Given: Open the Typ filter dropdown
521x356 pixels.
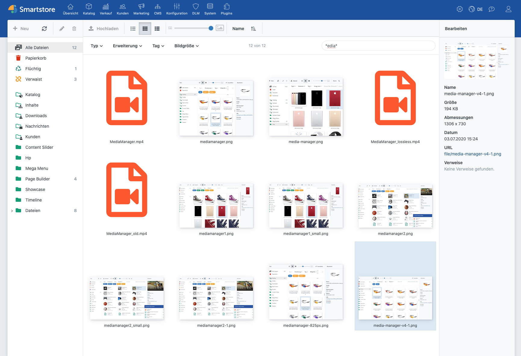Looking at the screenshot, I should [97, 46].
